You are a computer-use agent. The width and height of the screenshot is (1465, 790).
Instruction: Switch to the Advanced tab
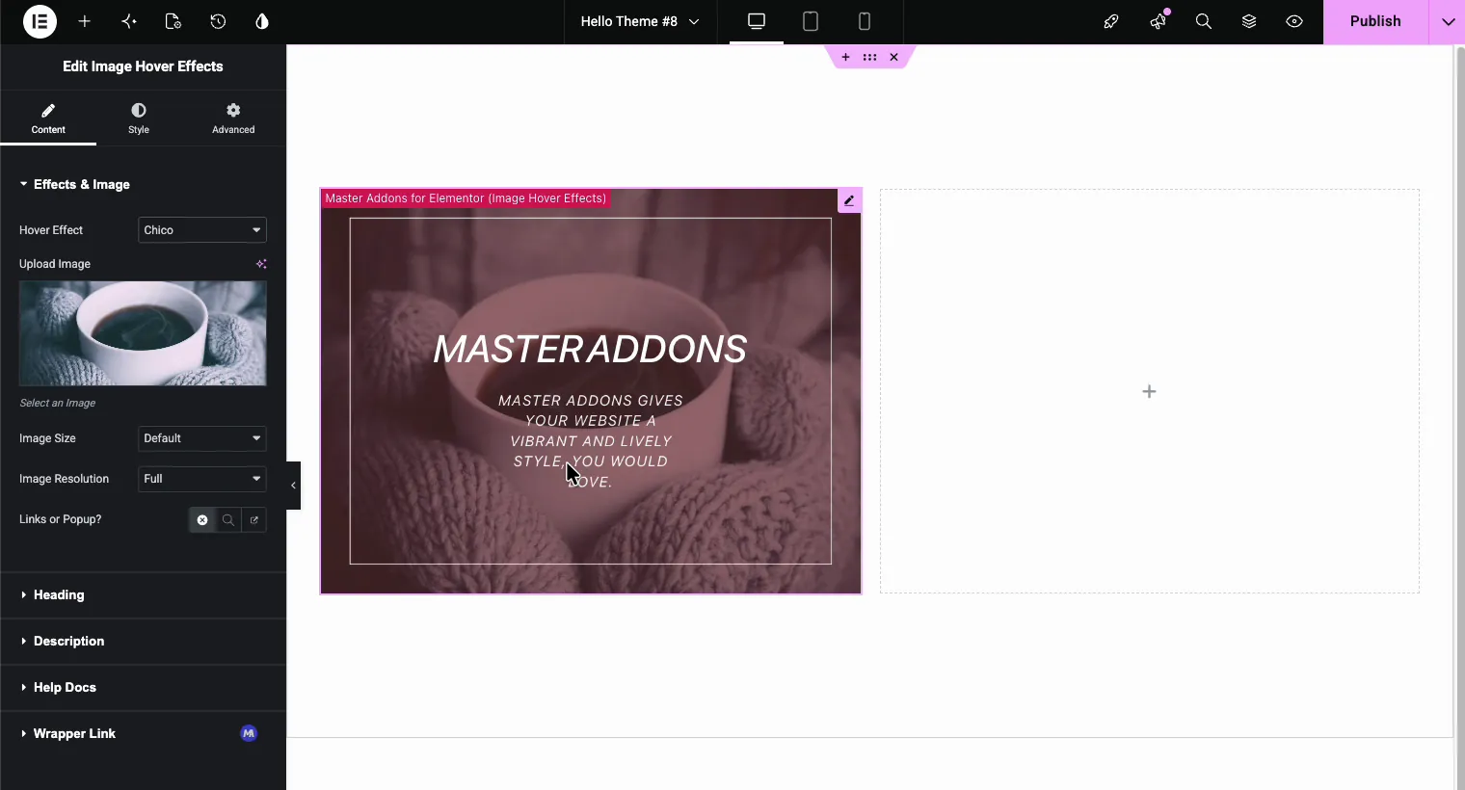tap(233, 118)
